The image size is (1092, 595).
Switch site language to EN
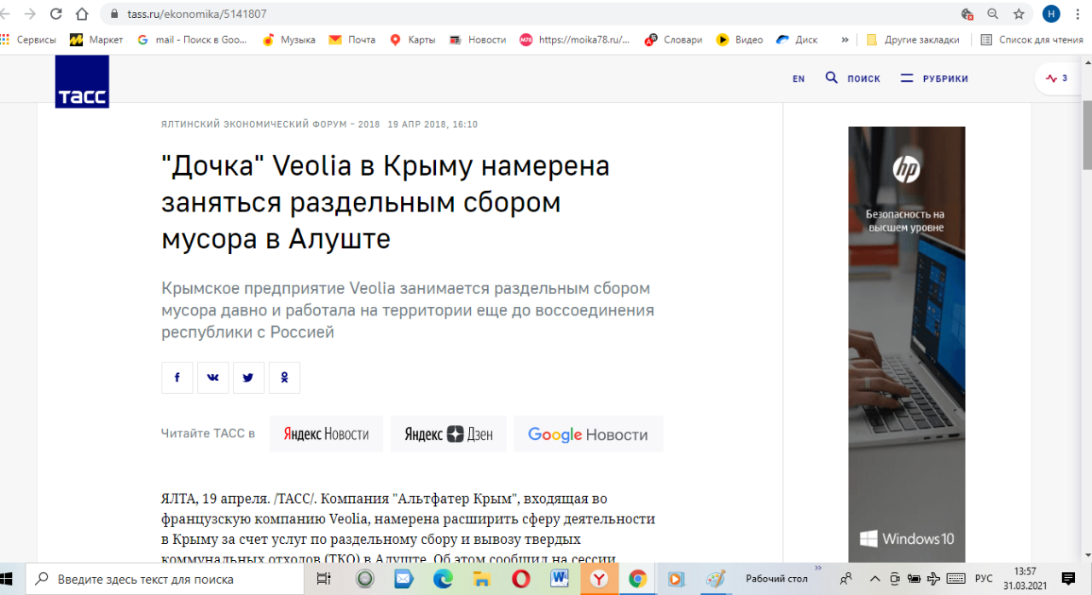point(799,78)
